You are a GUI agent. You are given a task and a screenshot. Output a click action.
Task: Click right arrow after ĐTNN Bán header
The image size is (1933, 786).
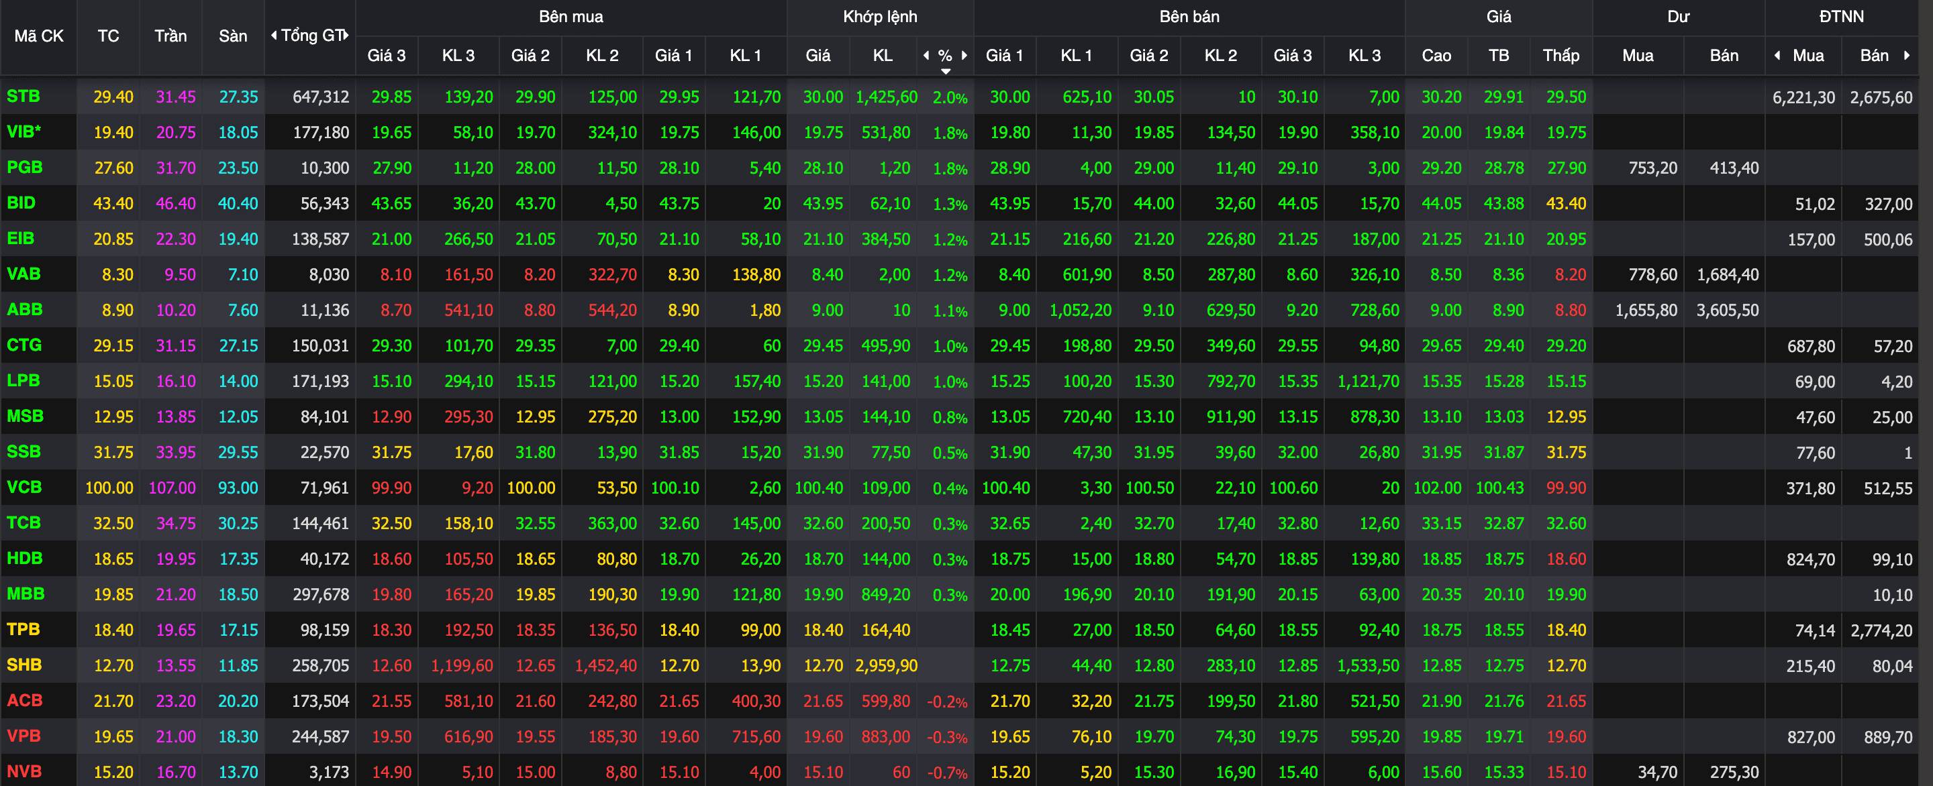point(1907,56)
